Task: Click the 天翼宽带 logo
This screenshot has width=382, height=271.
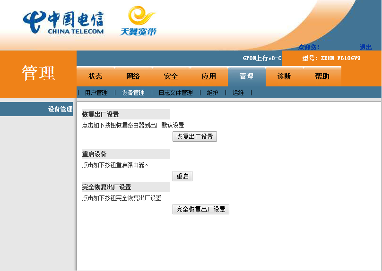Action: coord(138,21)
